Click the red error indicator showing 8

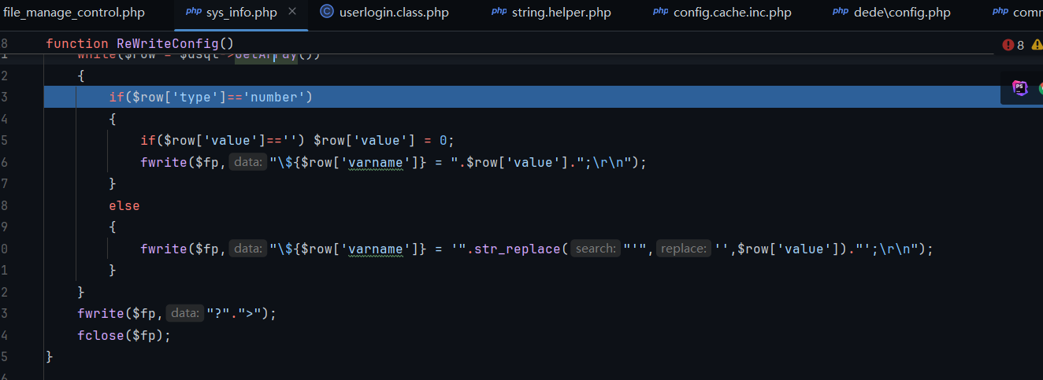[1013, 45]
